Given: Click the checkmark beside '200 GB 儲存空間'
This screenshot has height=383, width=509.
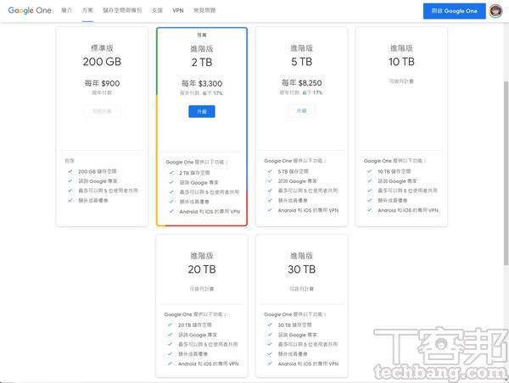Looking at the screenshot, I should [x=70, y=171].
